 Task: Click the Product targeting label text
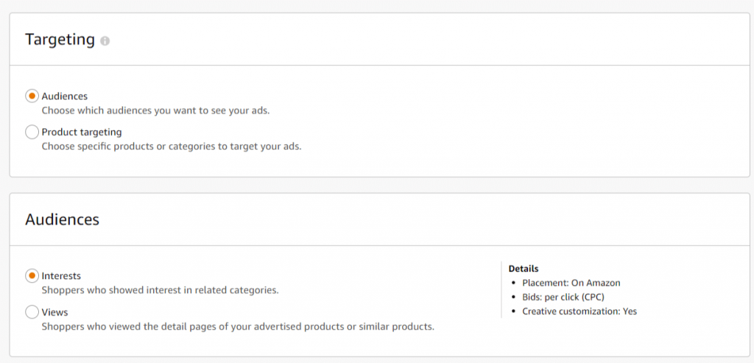point(81,133)
